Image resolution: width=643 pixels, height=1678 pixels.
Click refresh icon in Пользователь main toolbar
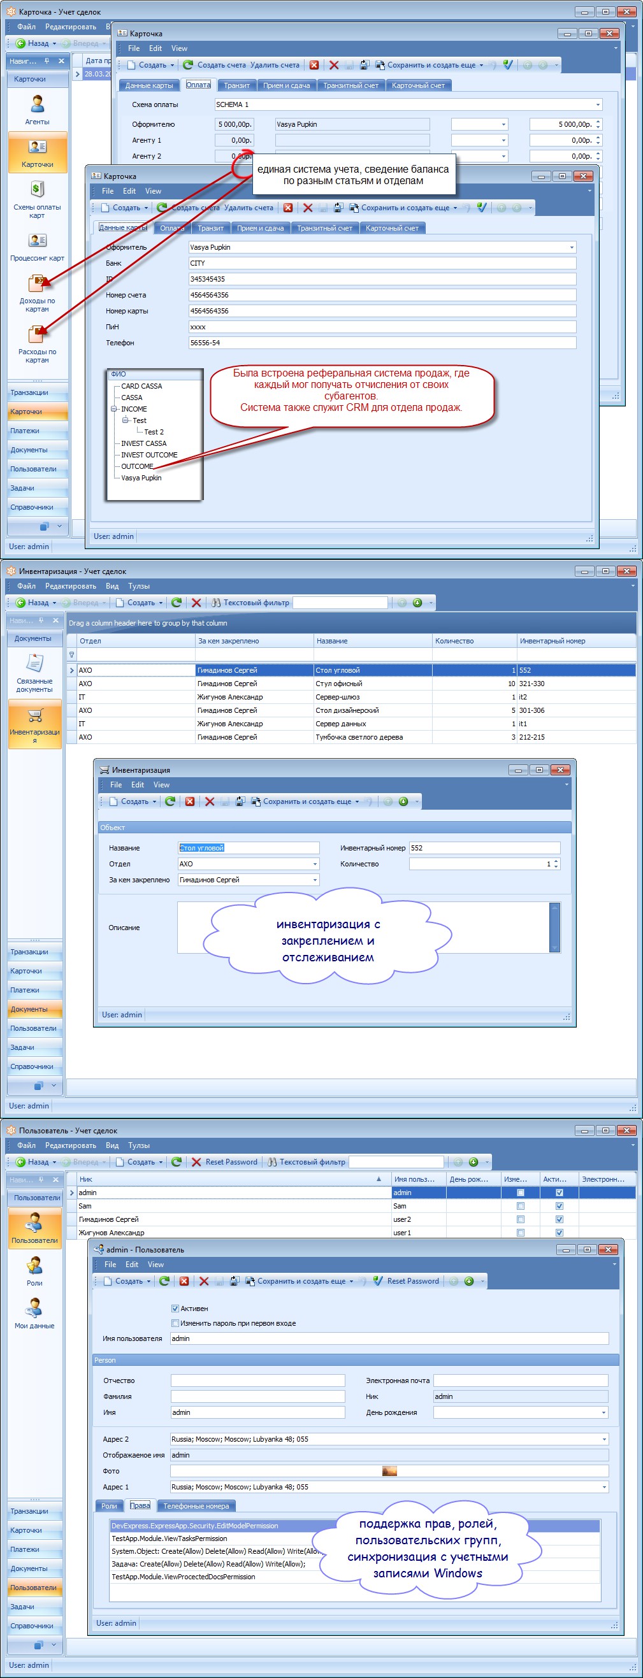177,1161
